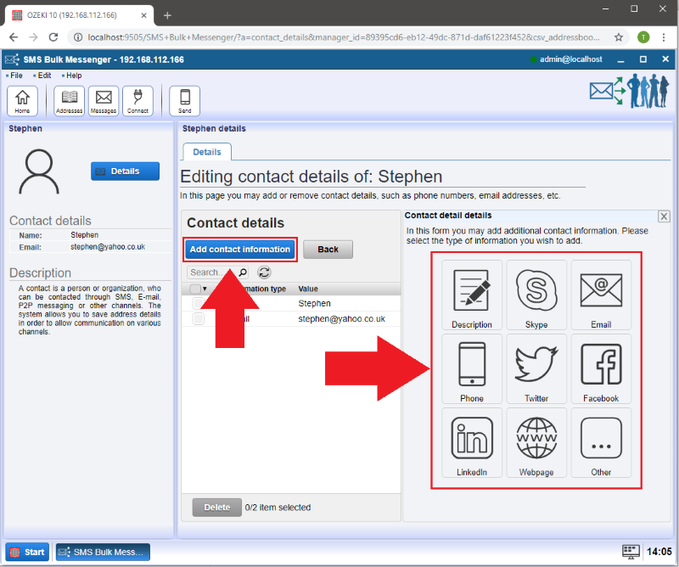Open Addresses from the toolbar
This screenshot has height=567, width=679.
(70, 100)
